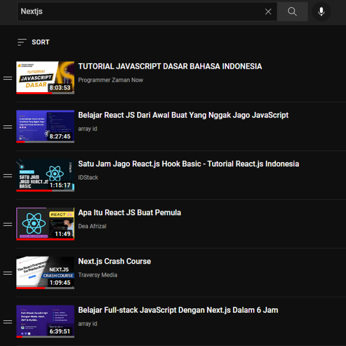Open Belajar React JS Dari Awal thumbnail

[45, 126]
